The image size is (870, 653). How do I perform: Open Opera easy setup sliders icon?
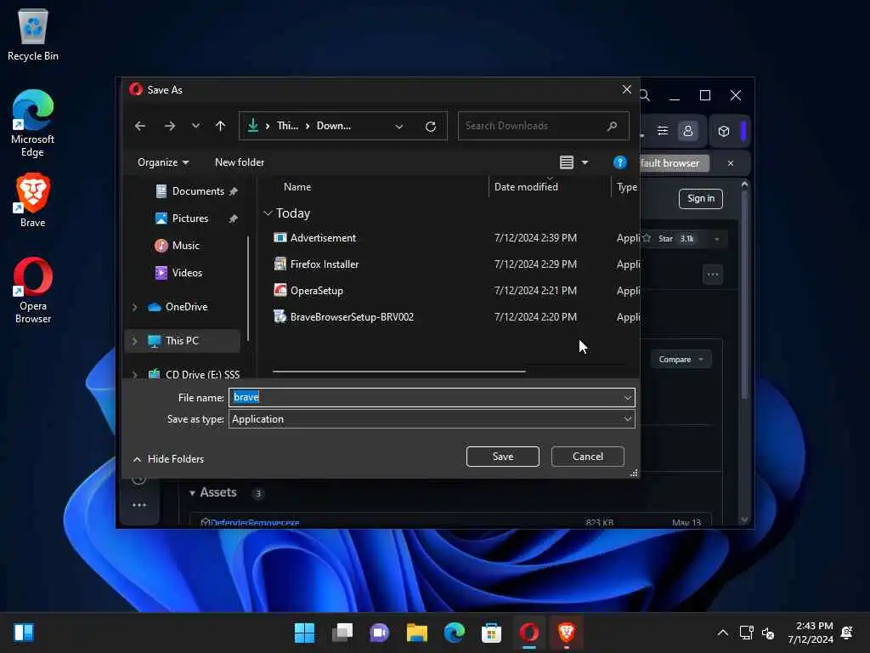tap(663, 131)
